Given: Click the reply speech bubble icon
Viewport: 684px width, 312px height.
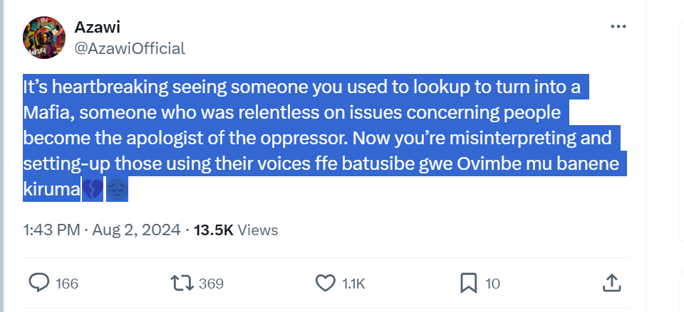Looking at the screenshot, I should [38, 283].
